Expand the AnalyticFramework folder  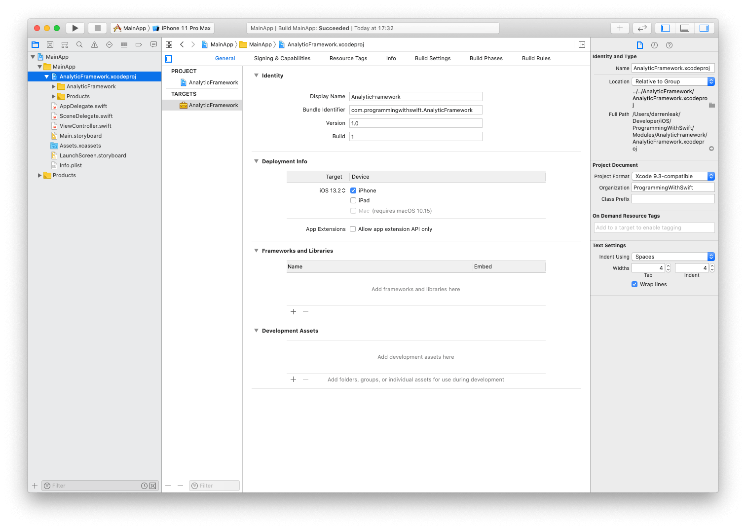click(x=53, y=86)
